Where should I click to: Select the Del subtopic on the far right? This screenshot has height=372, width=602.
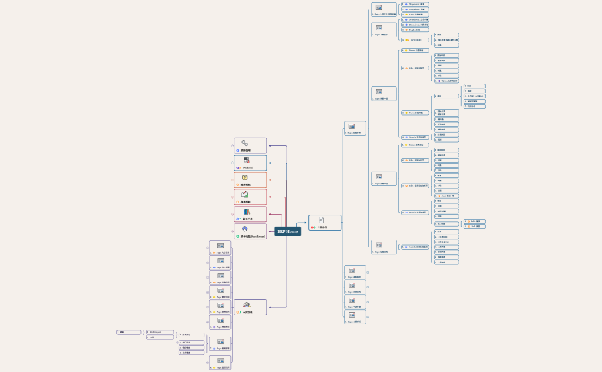click(475, 227)
